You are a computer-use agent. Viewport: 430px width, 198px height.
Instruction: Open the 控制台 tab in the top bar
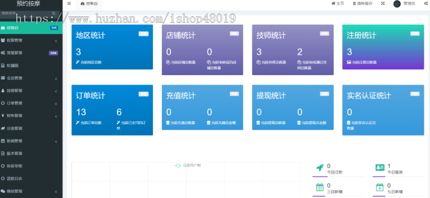89,4
